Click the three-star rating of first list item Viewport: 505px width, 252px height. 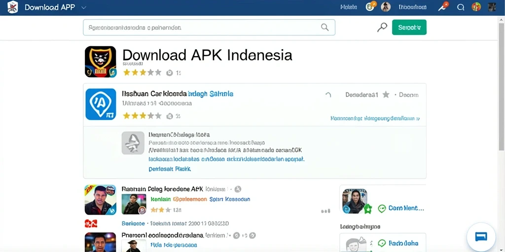coord(160,210)
